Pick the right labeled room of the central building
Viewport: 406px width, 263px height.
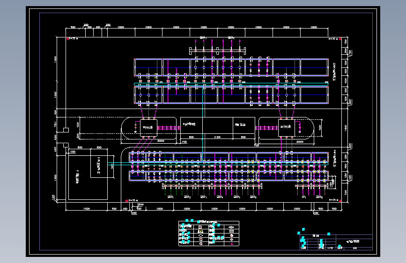[x=244, y=125]
